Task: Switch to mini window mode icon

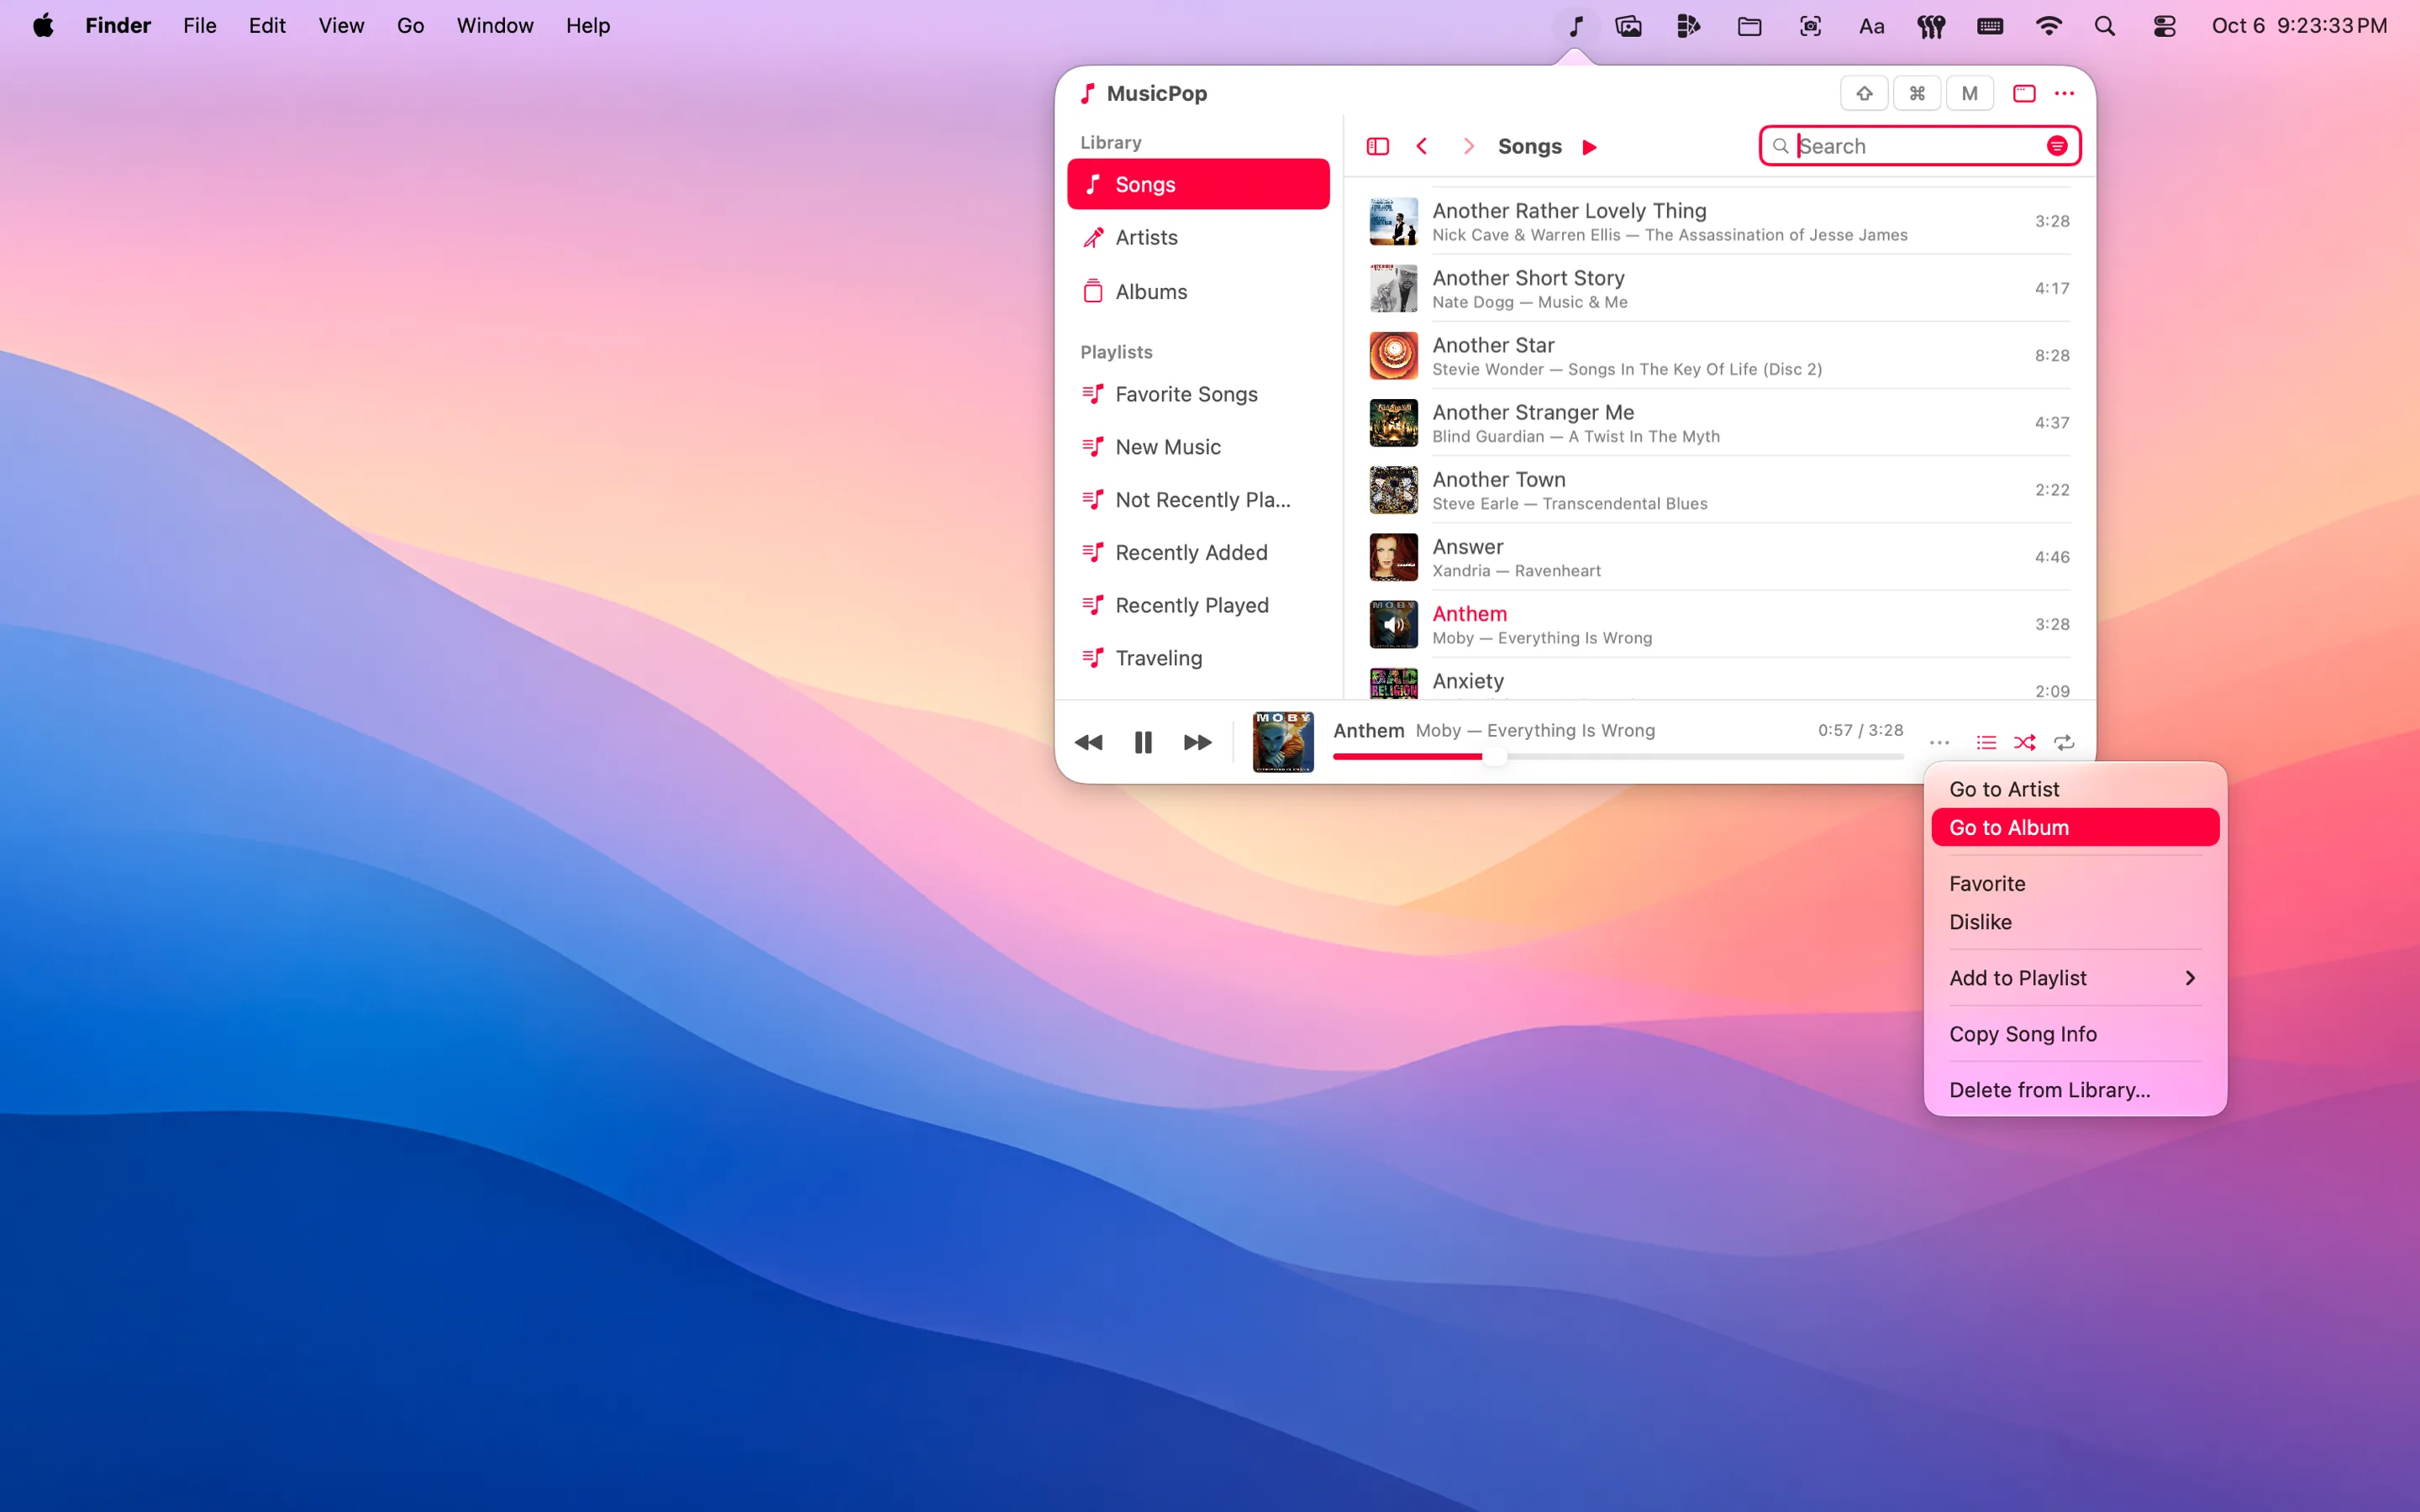Action: point(2024,93)
